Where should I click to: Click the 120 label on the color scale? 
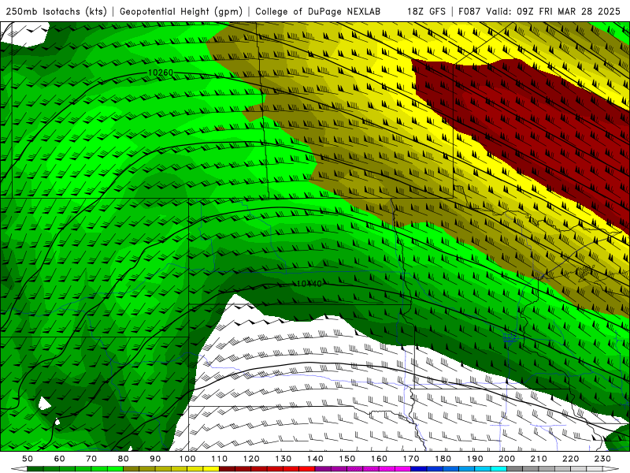tap(251, 459)
